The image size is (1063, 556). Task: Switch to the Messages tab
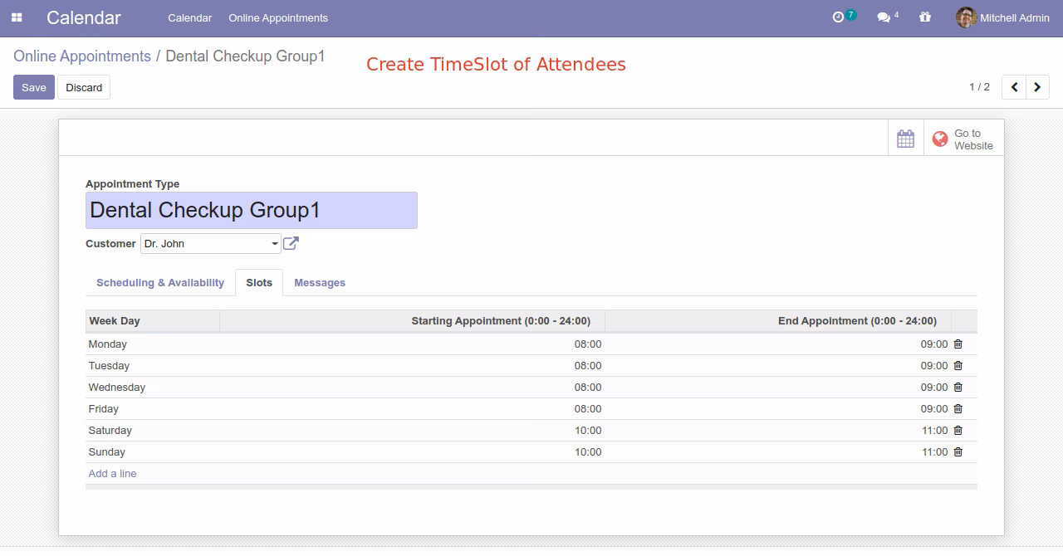click(x=320, y=282)
